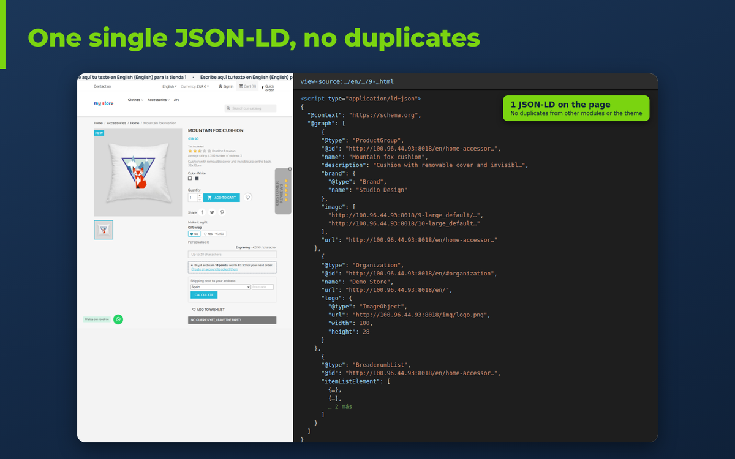Click the Sign in user link

coord(226,86)
